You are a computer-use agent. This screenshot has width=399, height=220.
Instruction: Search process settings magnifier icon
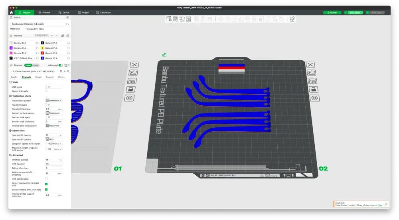point(68,71)
